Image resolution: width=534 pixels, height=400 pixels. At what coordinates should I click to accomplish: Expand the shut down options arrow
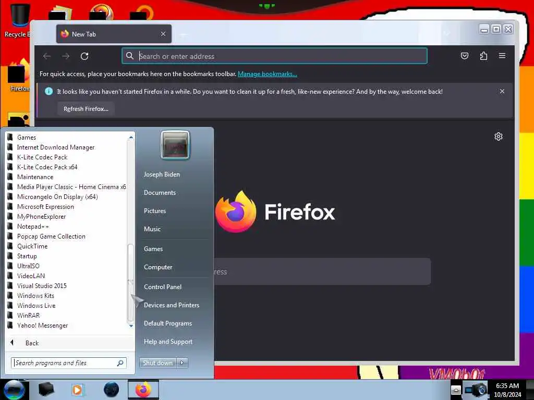point(182,363)
